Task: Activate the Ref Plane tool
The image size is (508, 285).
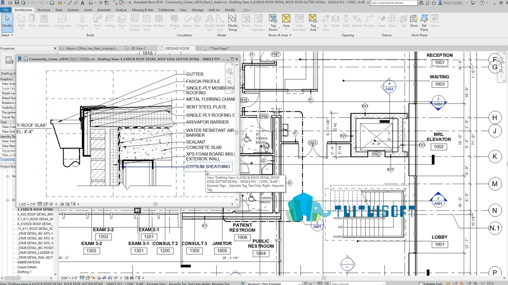Action: click(424, 22)
